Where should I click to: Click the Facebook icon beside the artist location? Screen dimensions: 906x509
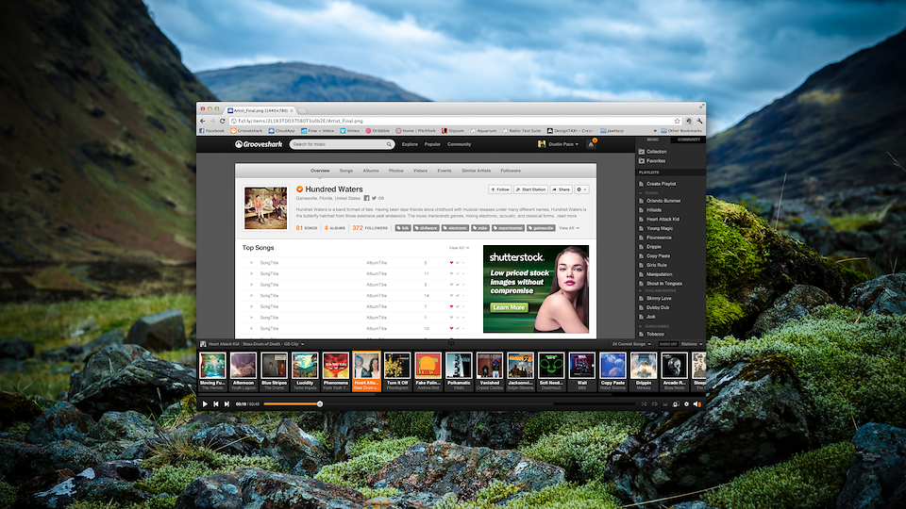click(366, 198)
